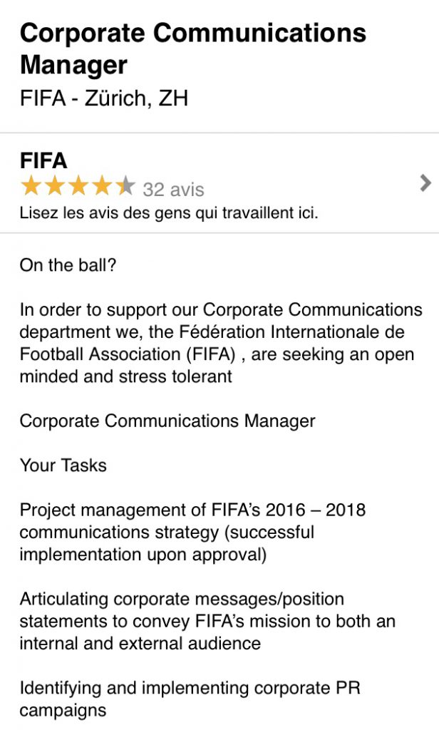Tap the fourth gold star in rating
This screenshot has height=730, width=439.
point(102,187)
